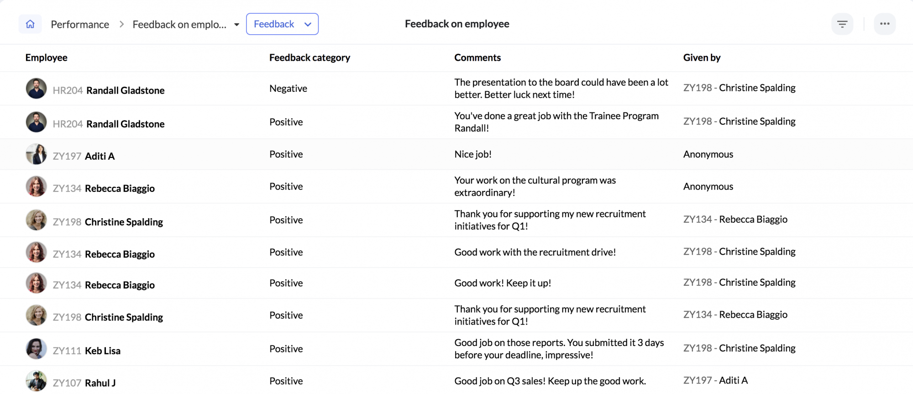Image resolution: width=913 pixels, height=394 pixels.
Task: Click first Christine Spalding employee avatar
Action: [x=36, y=220]
